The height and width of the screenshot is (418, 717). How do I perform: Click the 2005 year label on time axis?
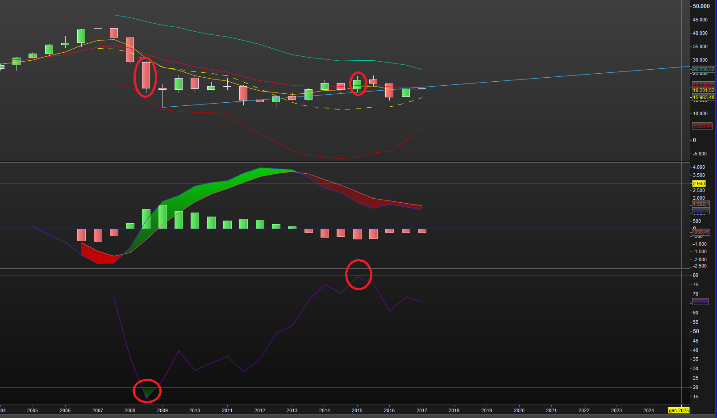click(x=33, y=410)
